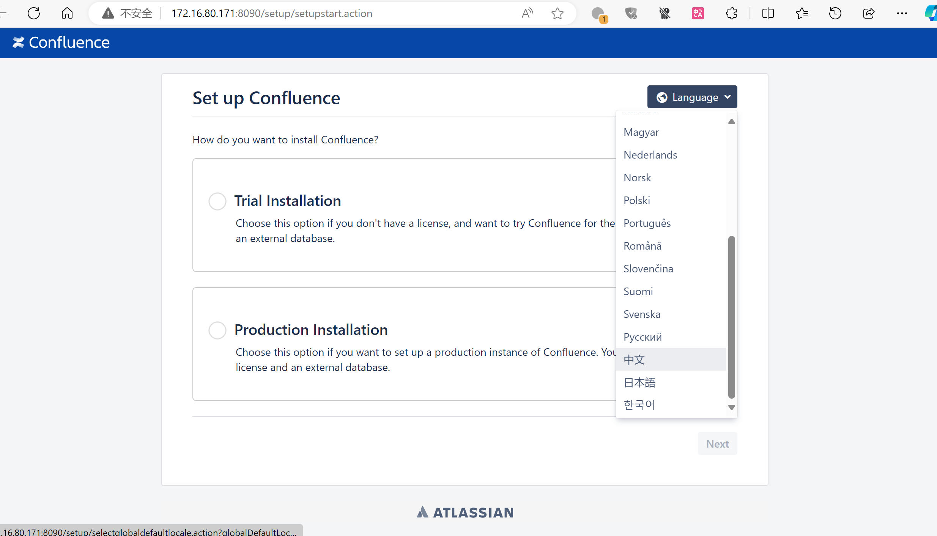Add page to favorites with star icon
The height and width of the screenshot is (536, 937).
pyautogui.click(x=557, y=14)
